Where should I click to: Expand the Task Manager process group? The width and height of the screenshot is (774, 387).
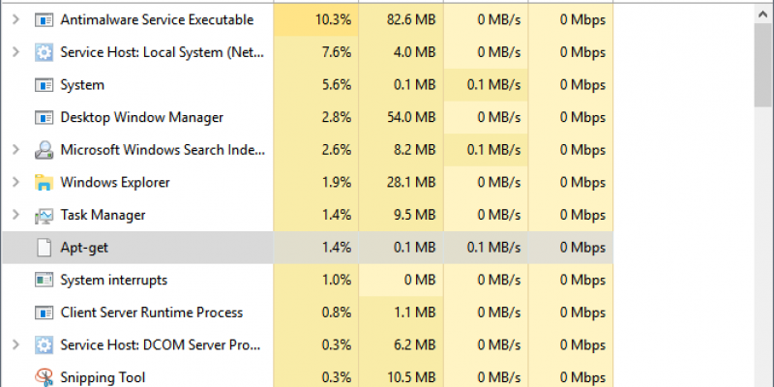[15, 215]
